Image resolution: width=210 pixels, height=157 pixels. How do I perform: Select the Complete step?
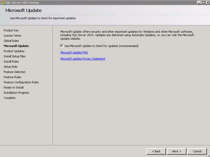click(x=10, y=98)
